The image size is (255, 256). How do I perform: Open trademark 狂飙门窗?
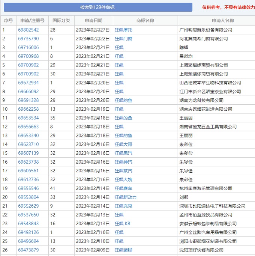[123, 39]
